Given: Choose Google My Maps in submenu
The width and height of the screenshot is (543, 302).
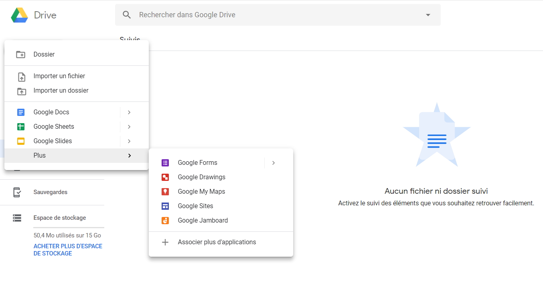Looking at the screenshot, I should coord(221,192).
